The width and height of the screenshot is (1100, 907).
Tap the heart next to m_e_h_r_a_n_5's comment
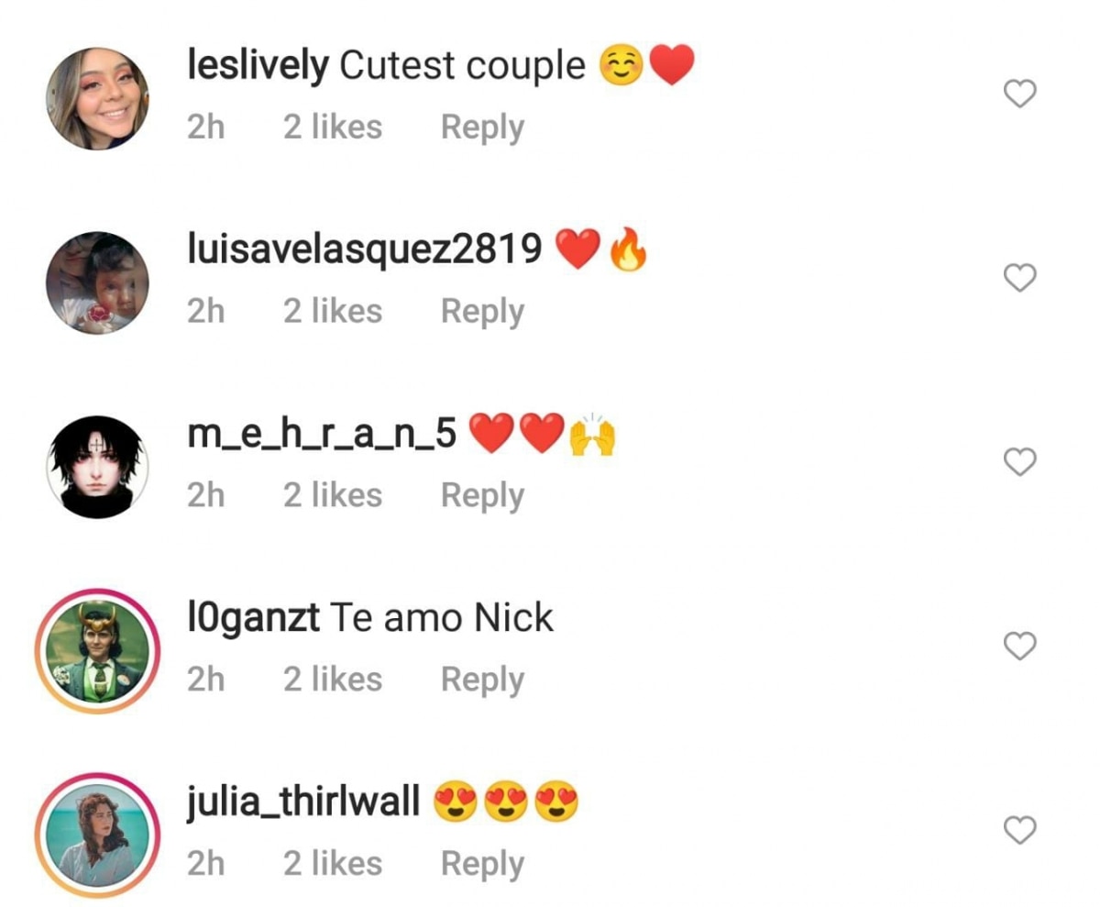pyautogui.click(x=1020, y=462)
